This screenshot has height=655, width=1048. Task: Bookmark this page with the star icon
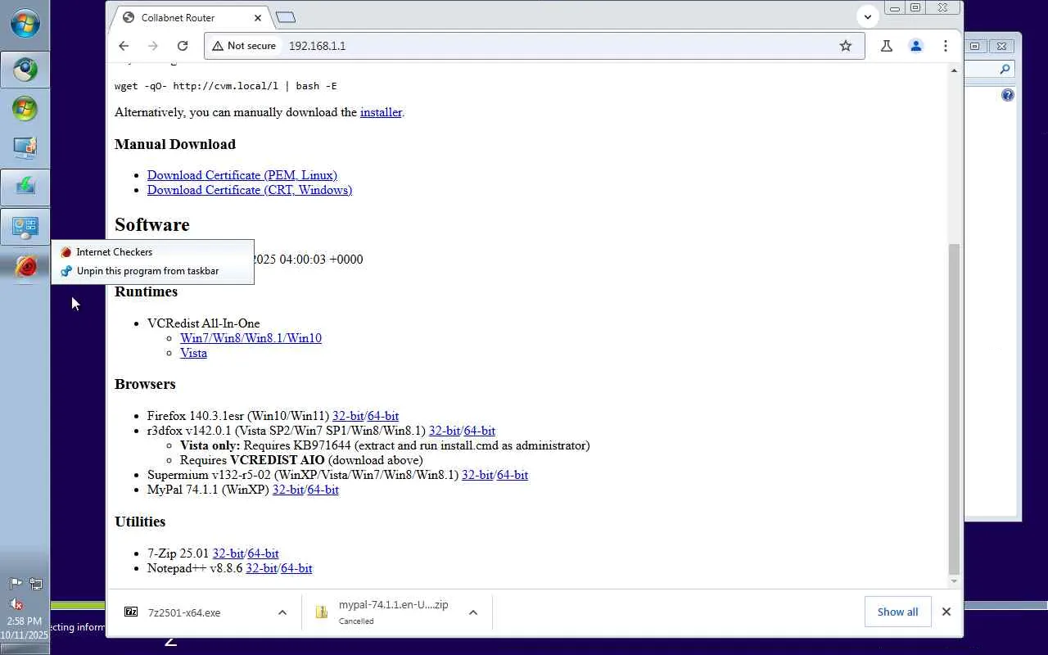pos(846,46)
